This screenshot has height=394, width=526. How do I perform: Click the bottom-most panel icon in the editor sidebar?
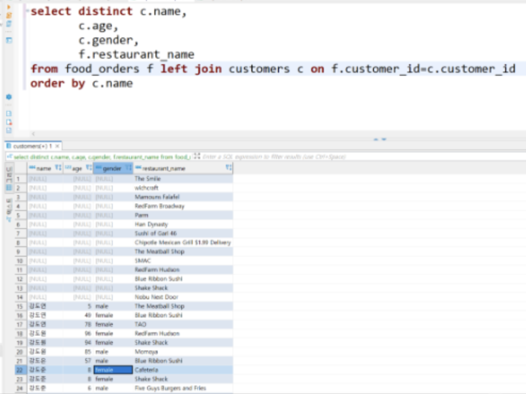(x=9, y=130)
